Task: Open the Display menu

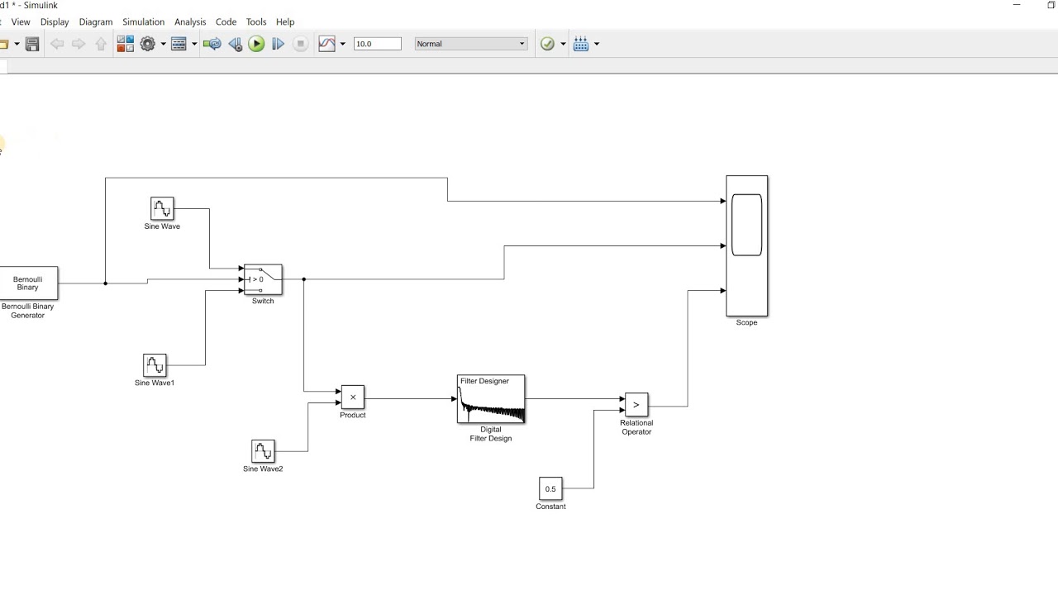Action: (x=55, y=21)
